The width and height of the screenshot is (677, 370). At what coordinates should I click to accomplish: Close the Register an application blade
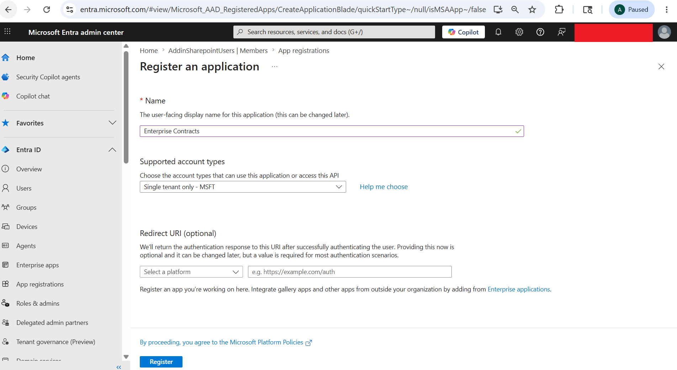(661, 66)
